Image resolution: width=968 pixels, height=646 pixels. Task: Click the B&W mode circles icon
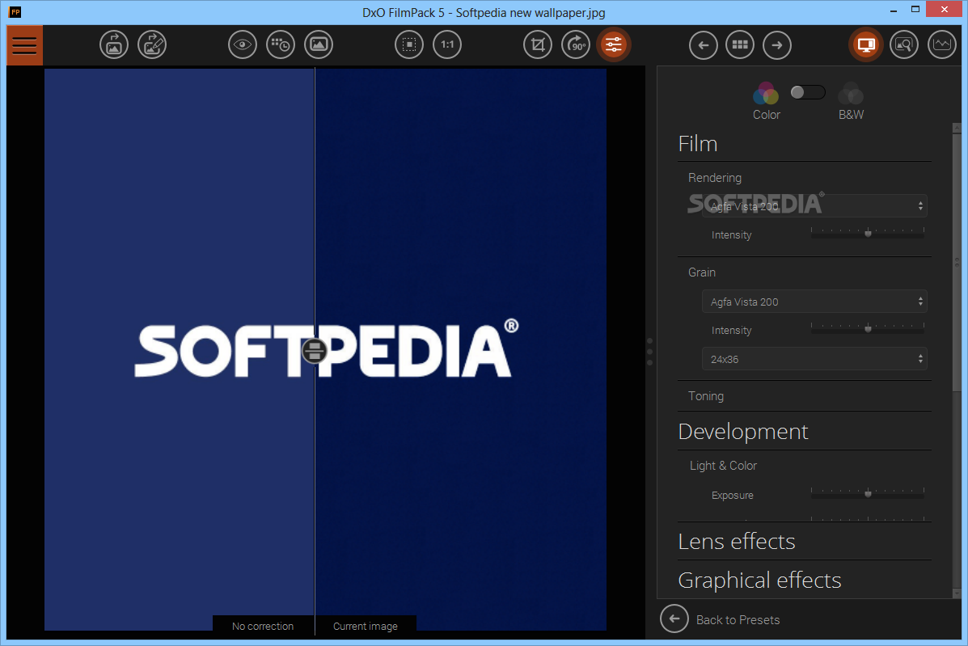851,94
